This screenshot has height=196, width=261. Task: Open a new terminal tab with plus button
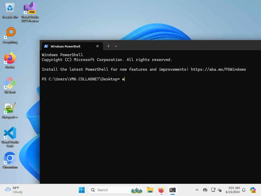pos(108,46)
